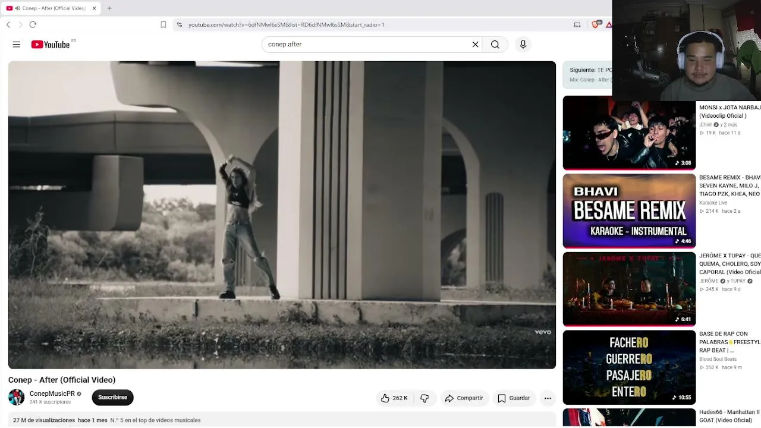This screenshot has height=428, width=761.
Task: Subscribe to ConepMusicPR with Suscribirse
Action: (x=112, y=398)
